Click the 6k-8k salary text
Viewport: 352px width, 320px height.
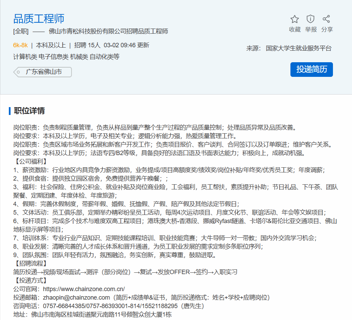coord(20,45)
